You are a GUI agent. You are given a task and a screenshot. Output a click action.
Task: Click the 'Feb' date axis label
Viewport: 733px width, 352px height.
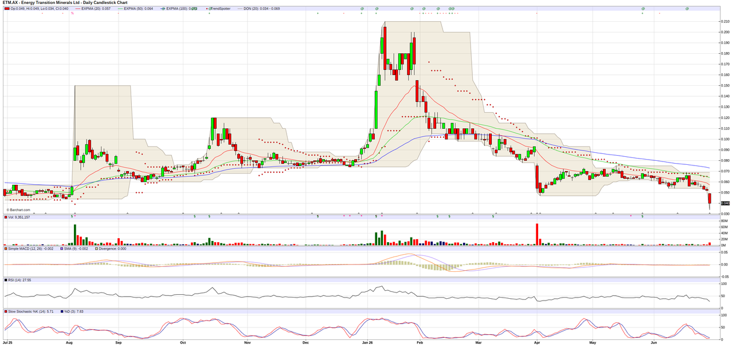pos(420,343)
